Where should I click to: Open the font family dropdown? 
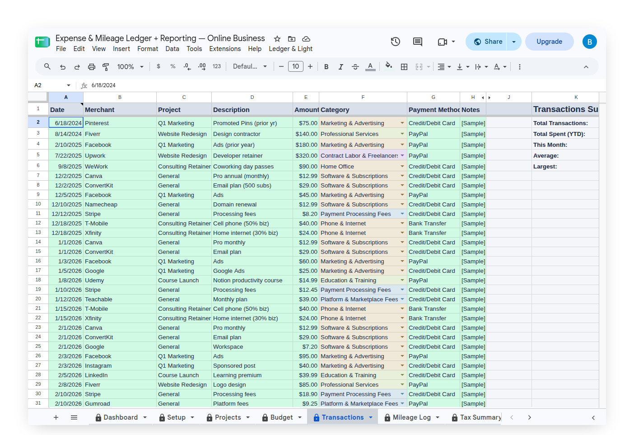[250, 66]
